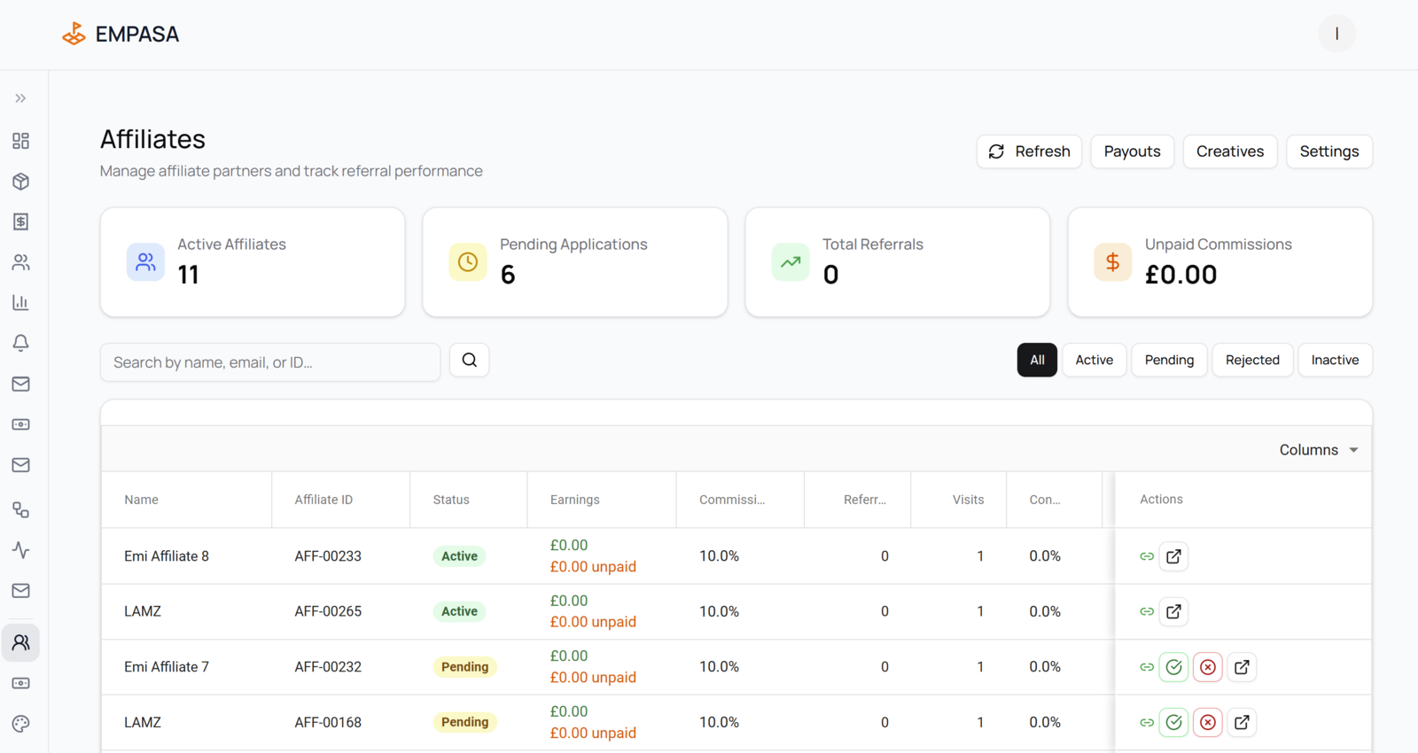Viewport: 1418px width, 753px height.
Task: Sort by Visits column header
Action: (958, 500)
